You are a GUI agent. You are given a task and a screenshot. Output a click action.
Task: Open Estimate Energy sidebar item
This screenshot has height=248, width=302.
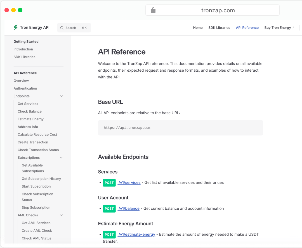coord(31,119)
